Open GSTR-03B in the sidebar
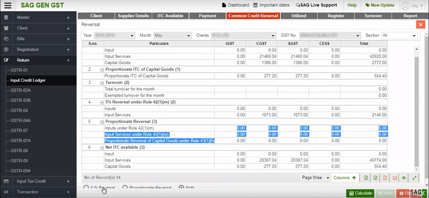This screenshot has width=429, height=198. pyautogui.click(x=19, y=100)
